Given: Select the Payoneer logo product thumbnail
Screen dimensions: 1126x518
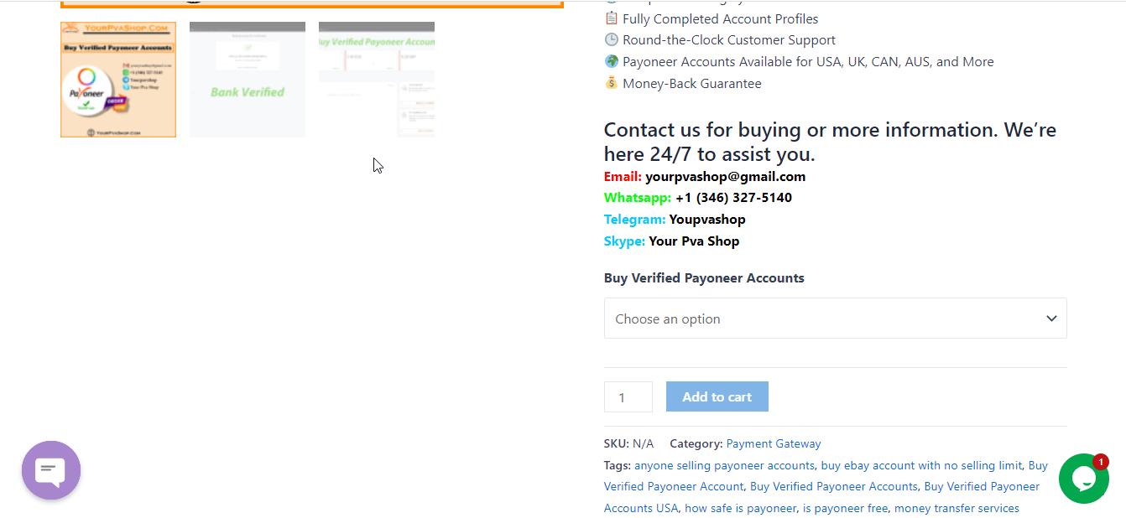Looking at the screenshot, I should pos(118,80).
